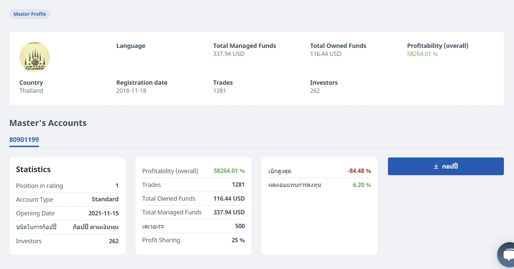Click the header Trades count 1281
This screenshot has width=514, height=269.
[220, 91]
